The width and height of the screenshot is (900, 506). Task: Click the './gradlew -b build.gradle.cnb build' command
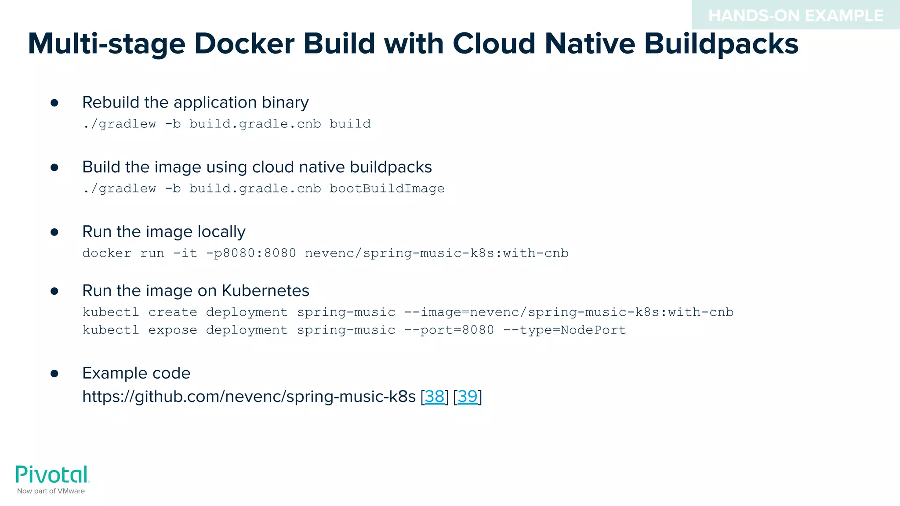(x=227, y=124)
